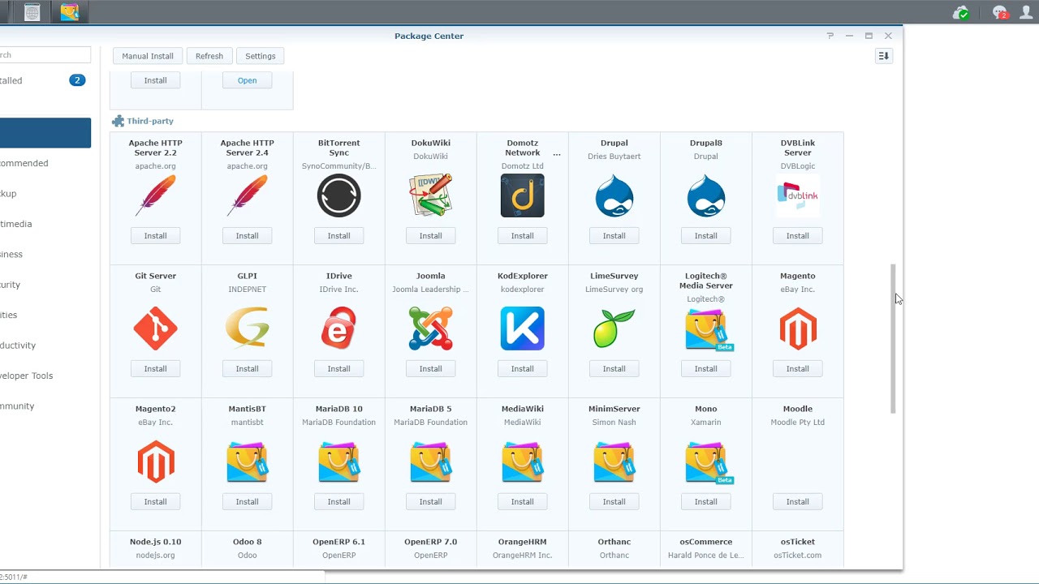
Task: Install the DVBLink Server package
Action: pos(797,235)
